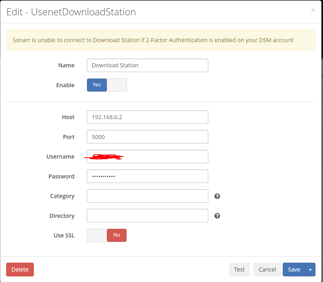
Task: Focus the Name input field
Action: 147,65
